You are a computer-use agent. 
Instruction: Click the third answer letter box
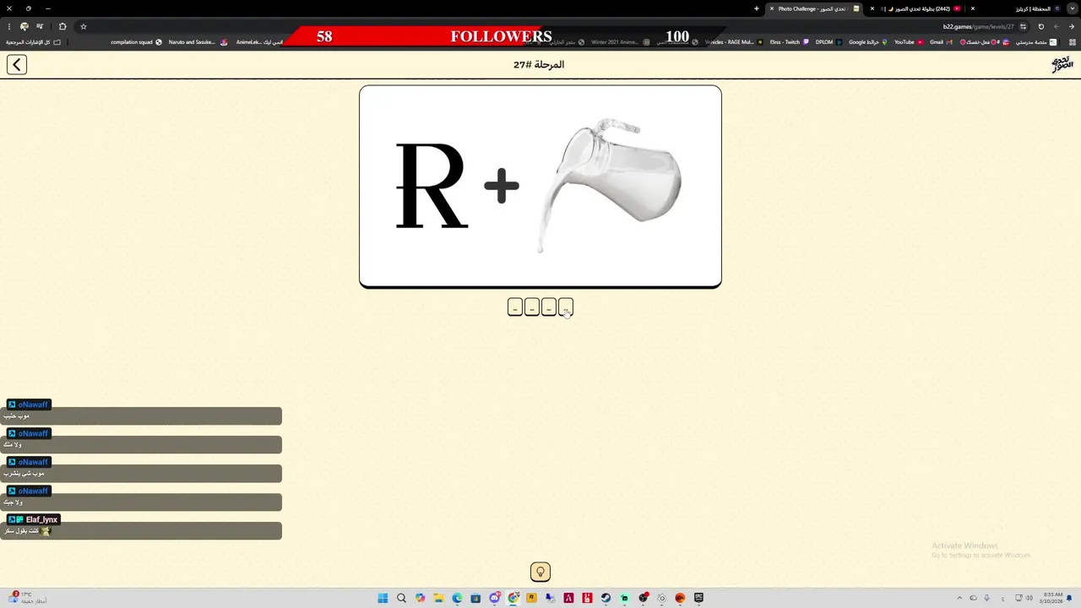(549, 307)
